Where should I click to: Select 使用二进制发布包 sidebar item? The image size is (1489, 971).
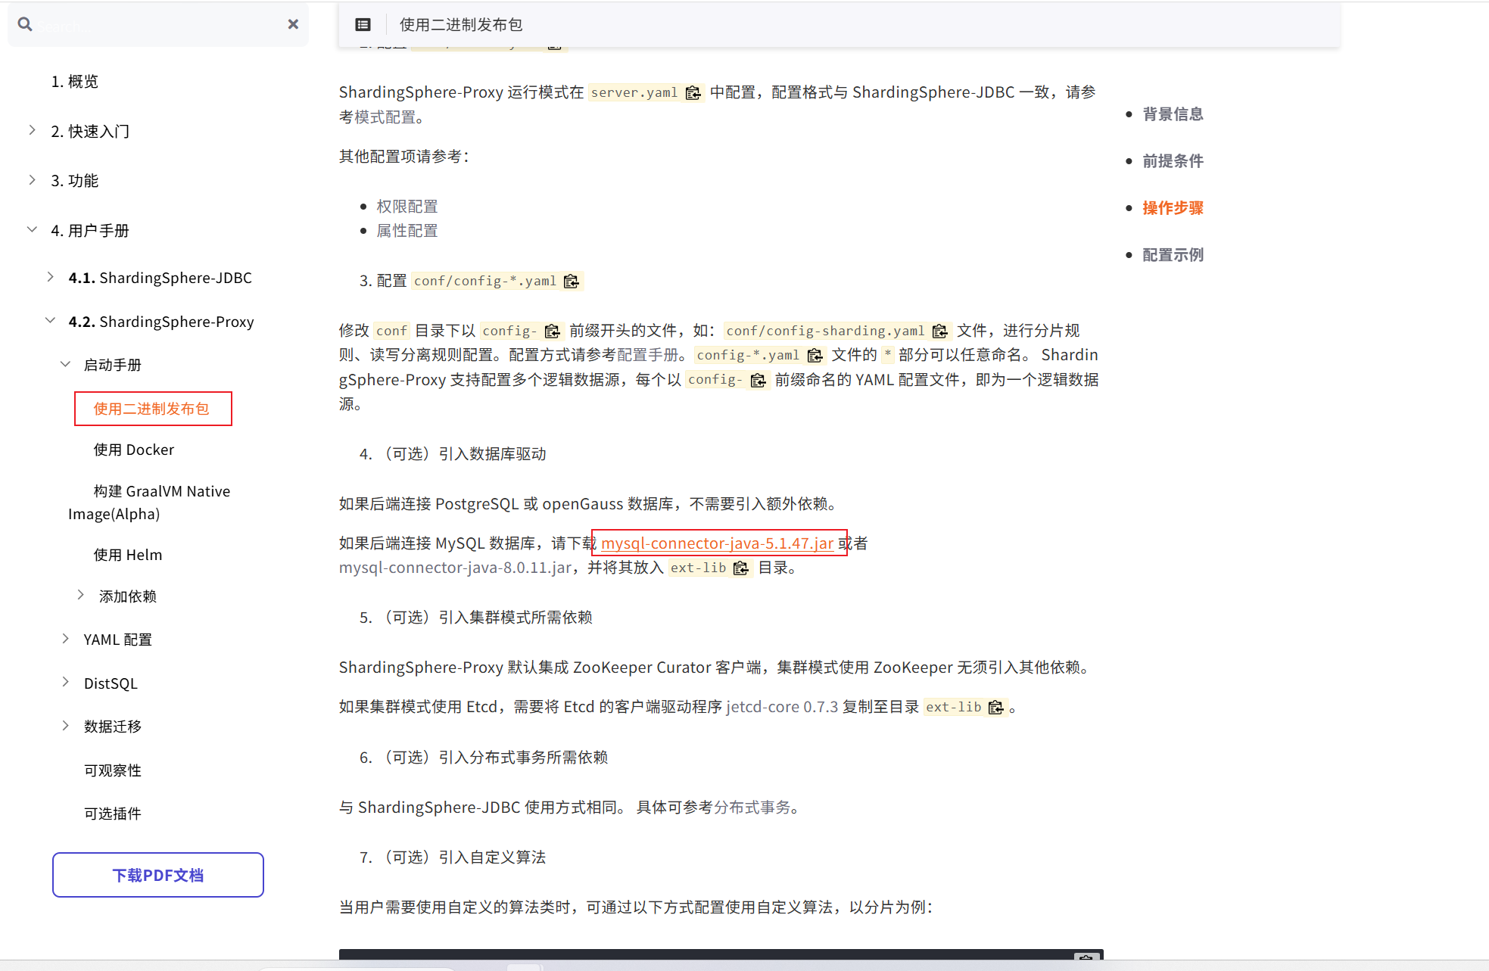[x=151, y=409]
